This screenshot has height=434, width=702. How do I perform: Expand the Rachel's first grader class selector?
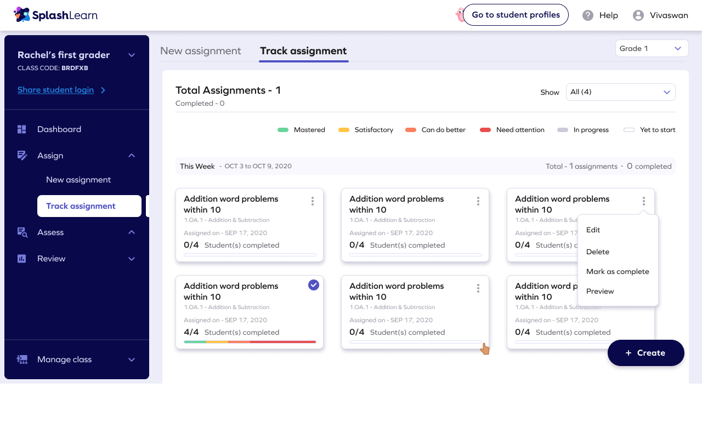(132, 55)
